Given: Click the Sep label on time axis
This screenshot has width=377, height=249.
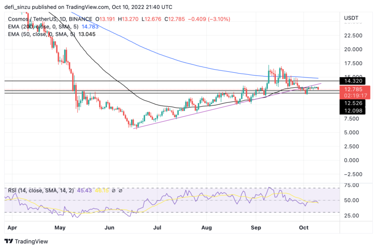Looking at the screenshot, I should click(257, 228).
